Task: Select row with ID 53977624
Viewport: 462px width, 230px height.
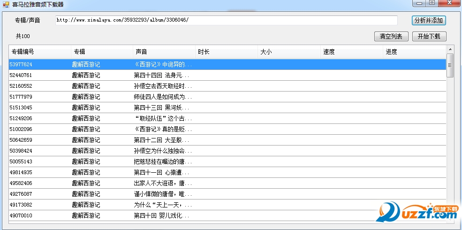Action: pos(227,64)
